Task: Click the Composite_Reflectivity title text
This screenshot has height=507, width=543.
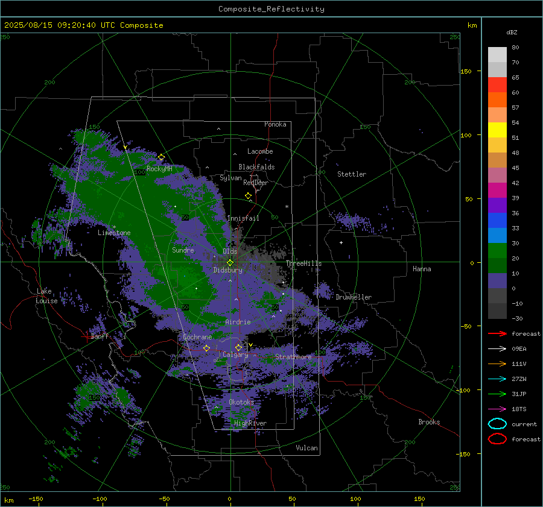Action: pos(271,9)
